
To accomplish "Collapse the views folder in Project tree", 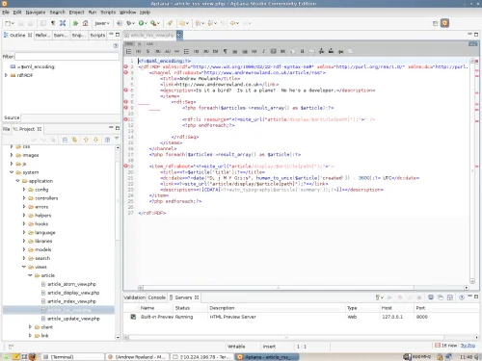I will (x=24, y=267).
